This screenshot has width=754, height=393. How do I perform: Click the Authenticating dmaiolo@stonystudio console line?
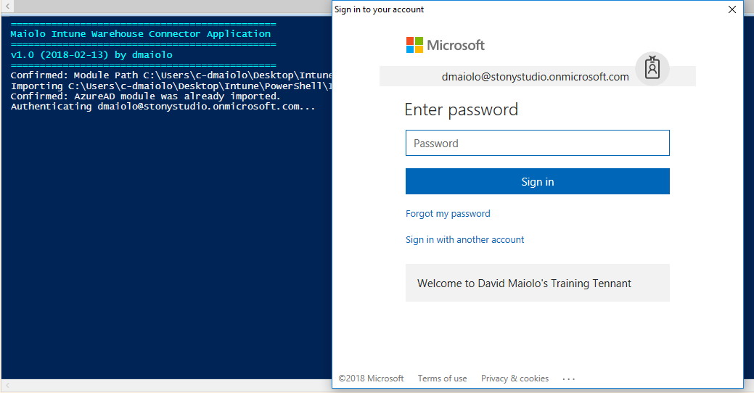click(x=163, y=107)
